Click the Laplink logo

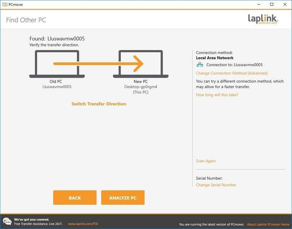tap(263, 19)
